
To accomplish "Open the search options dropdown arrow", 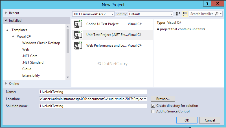I will click(x=221, y=14).
